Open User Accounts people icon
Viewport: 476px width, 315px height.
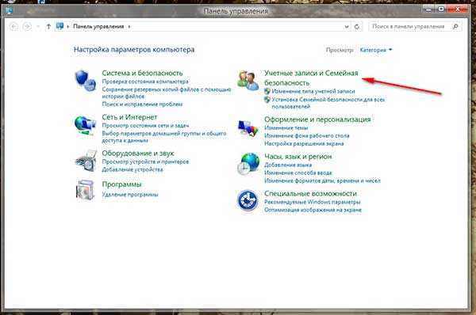tap(248, 80)
